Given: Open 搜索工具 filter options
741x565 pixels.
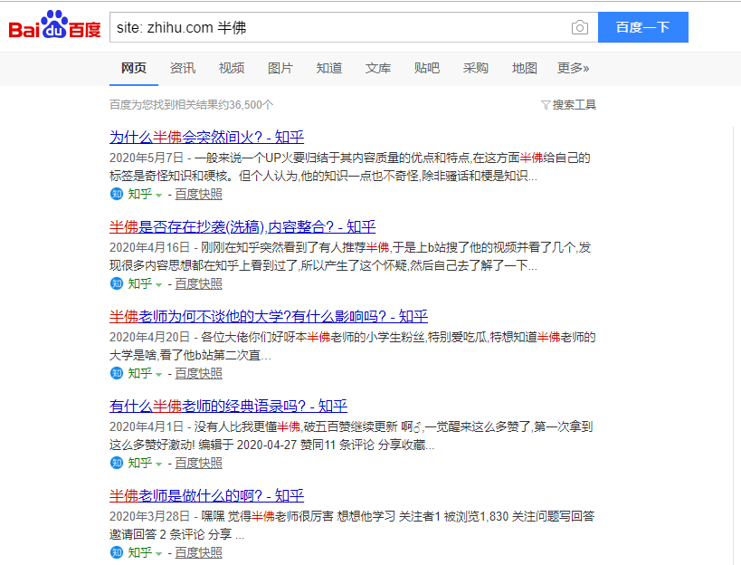Looking at the screenshot, I should 568,104.
